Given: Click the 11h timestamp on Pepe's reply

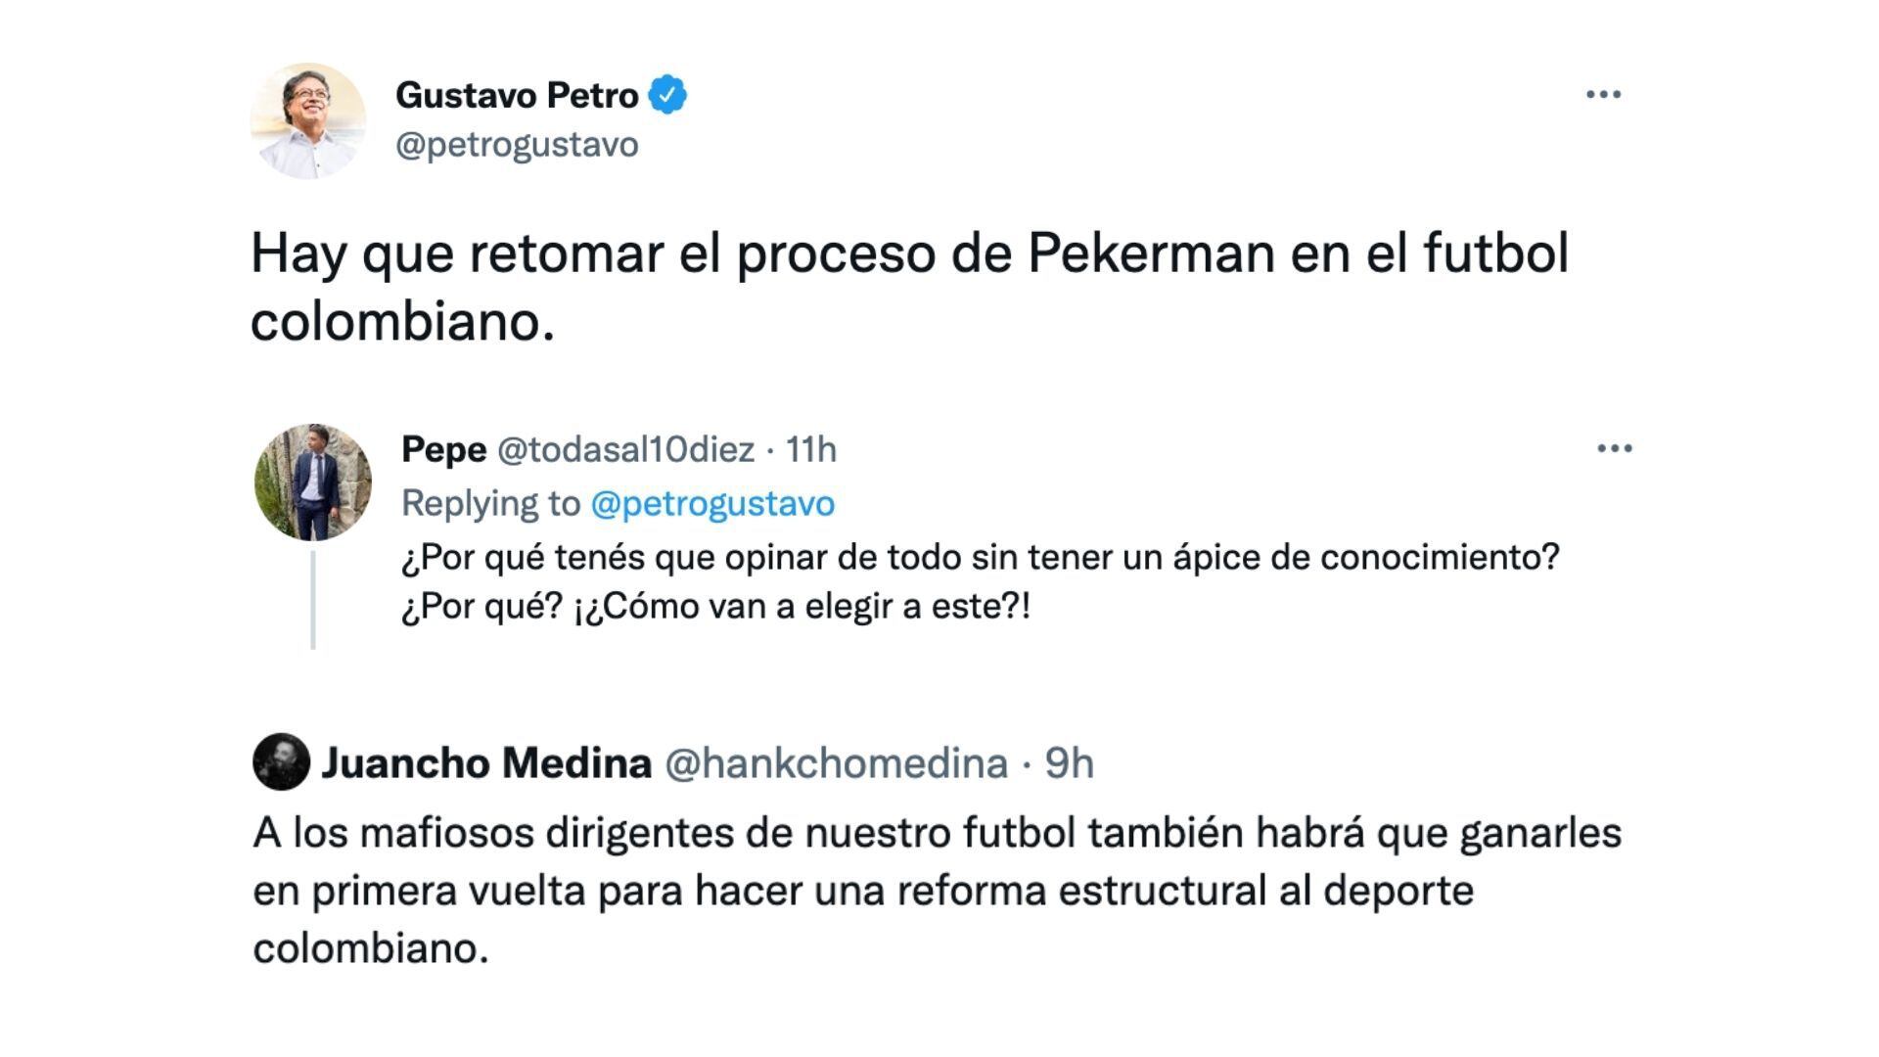Looking at the screenshot, I should (811, 449).
